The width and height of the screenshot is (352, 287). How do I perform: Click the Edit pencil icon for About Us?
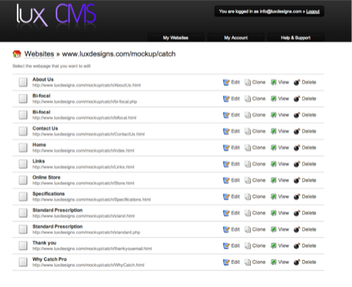tap(226, 83)
